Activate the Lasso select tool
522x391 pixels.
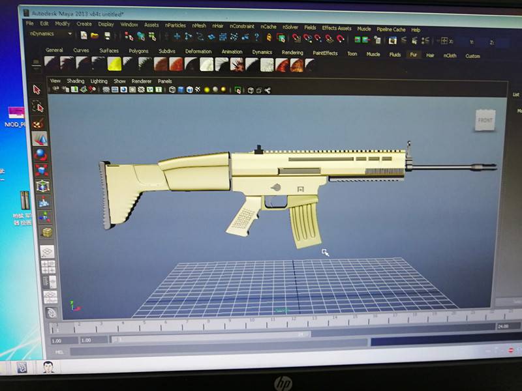click(x=38, y=106)
